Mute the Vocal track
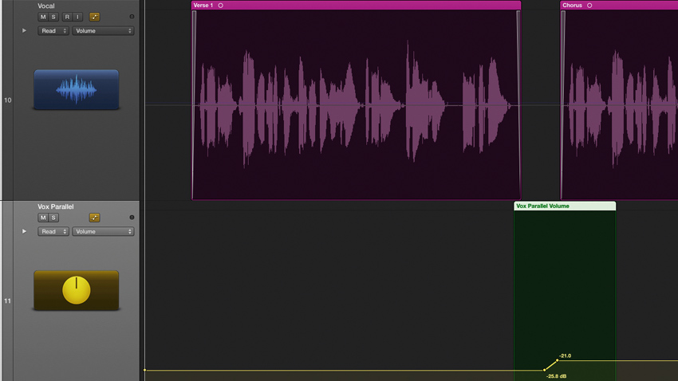 pos(43,17)
